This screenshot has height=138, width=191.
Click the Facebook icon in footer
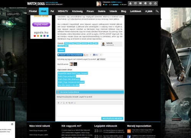pos(129,136)
